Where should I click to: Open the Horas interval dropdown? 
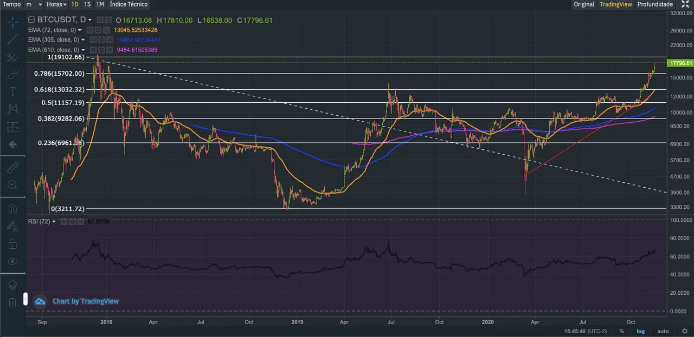coord(56,4)
